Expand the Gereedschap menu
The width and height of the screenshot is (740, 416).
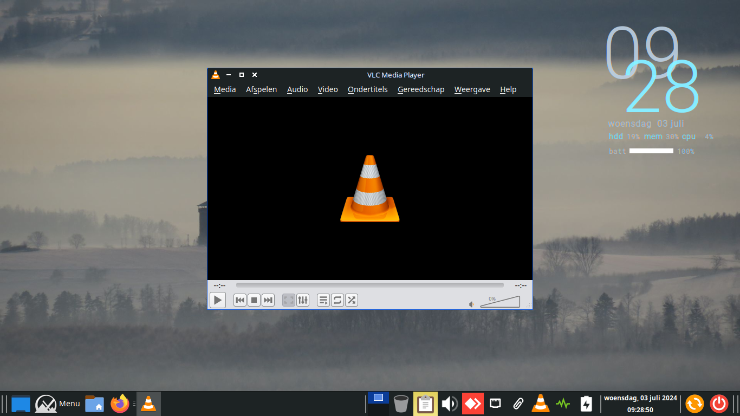pyautogui.click(x=421, y=89)
